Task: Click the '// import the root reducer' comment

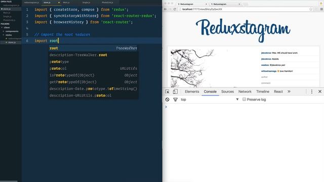Action: (62, 34)
